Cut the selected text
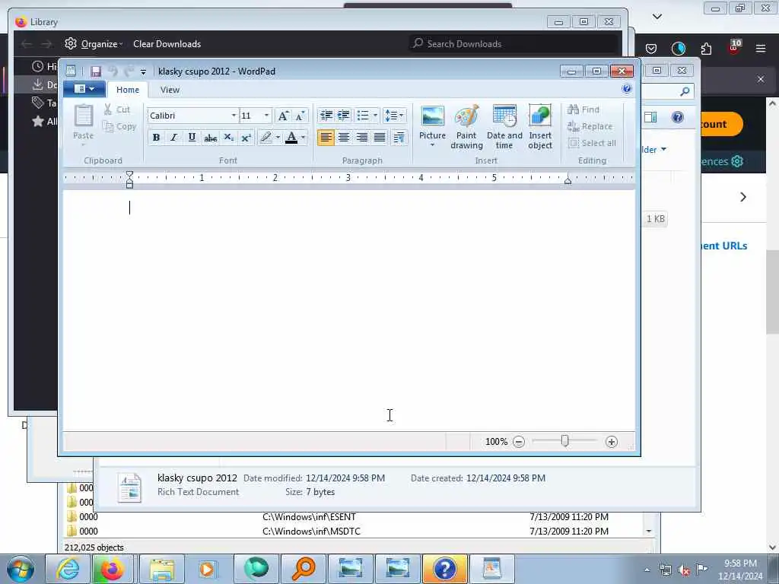Viewport: 779px width, 584px height. [116, 109]
